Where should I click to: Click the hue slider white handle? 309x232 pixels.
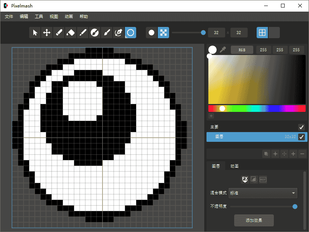click(222, 109)
